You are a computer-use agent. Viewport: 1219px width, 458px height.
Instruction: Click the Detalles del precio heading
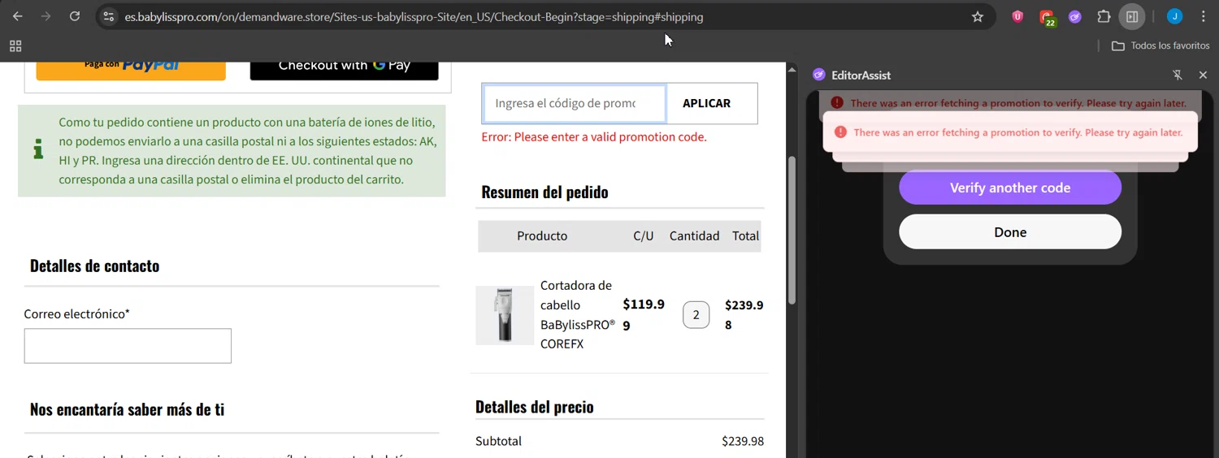tap(534, 407)
